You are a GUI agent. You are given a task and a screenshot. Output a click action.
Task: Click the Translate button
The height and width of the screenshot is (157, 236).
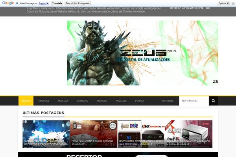pyautogui.click(x=57, y=3)
